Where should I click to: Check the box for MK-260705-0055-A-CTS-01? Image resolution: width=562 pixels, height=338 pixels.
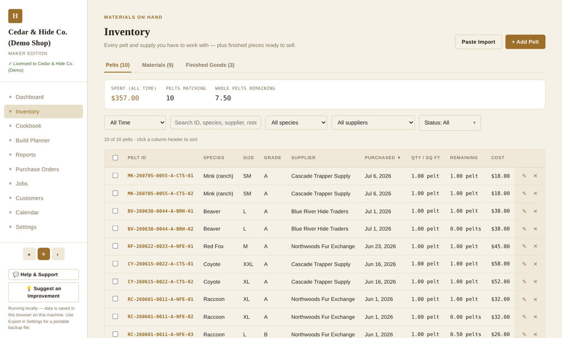coord(115,176)
